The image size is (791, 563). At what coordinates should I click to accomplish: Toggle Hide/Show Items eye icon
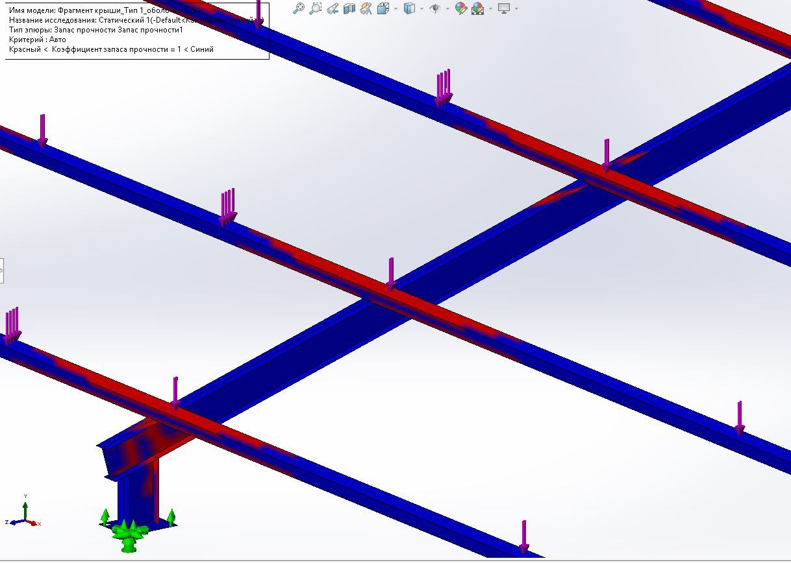436,8
